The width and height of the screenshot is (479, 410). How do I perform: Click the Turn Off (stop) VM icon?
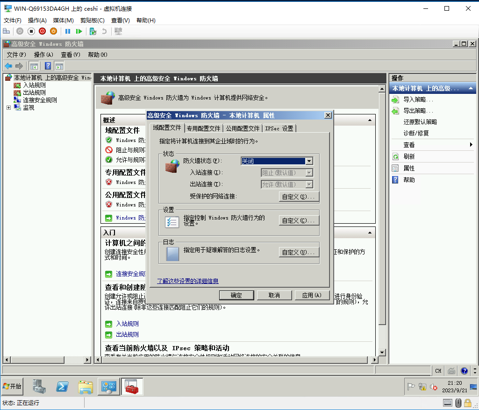pyautogui.click(x=31, y=31)
